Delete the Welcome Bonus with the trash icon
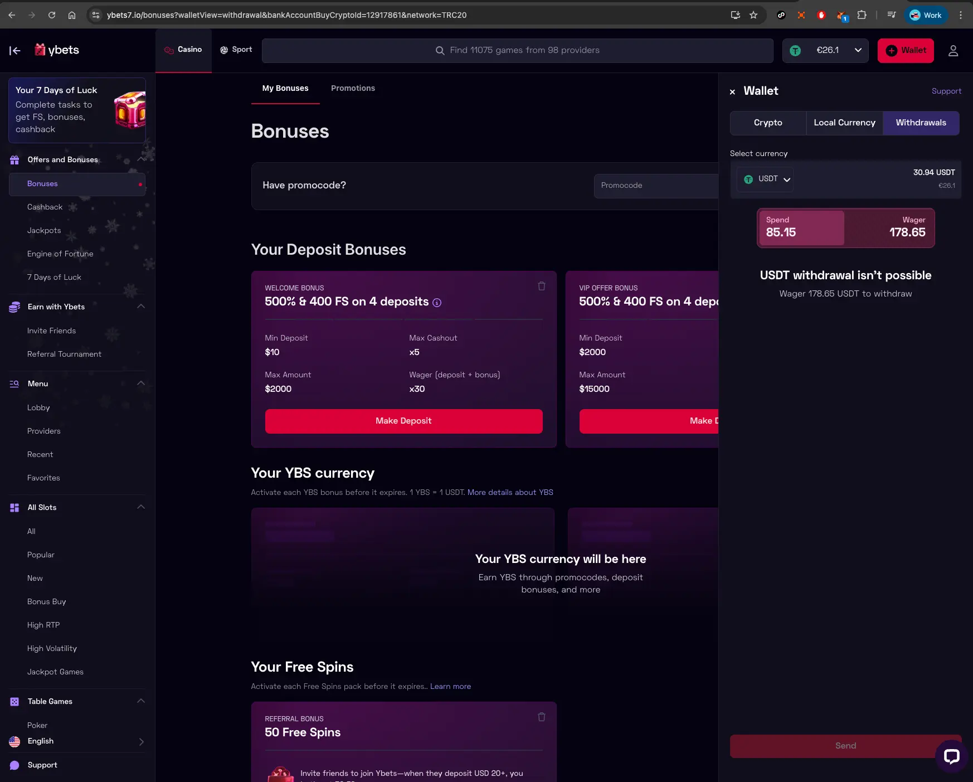The width and height of the screenshot is (973, 782). click(541, 286)
